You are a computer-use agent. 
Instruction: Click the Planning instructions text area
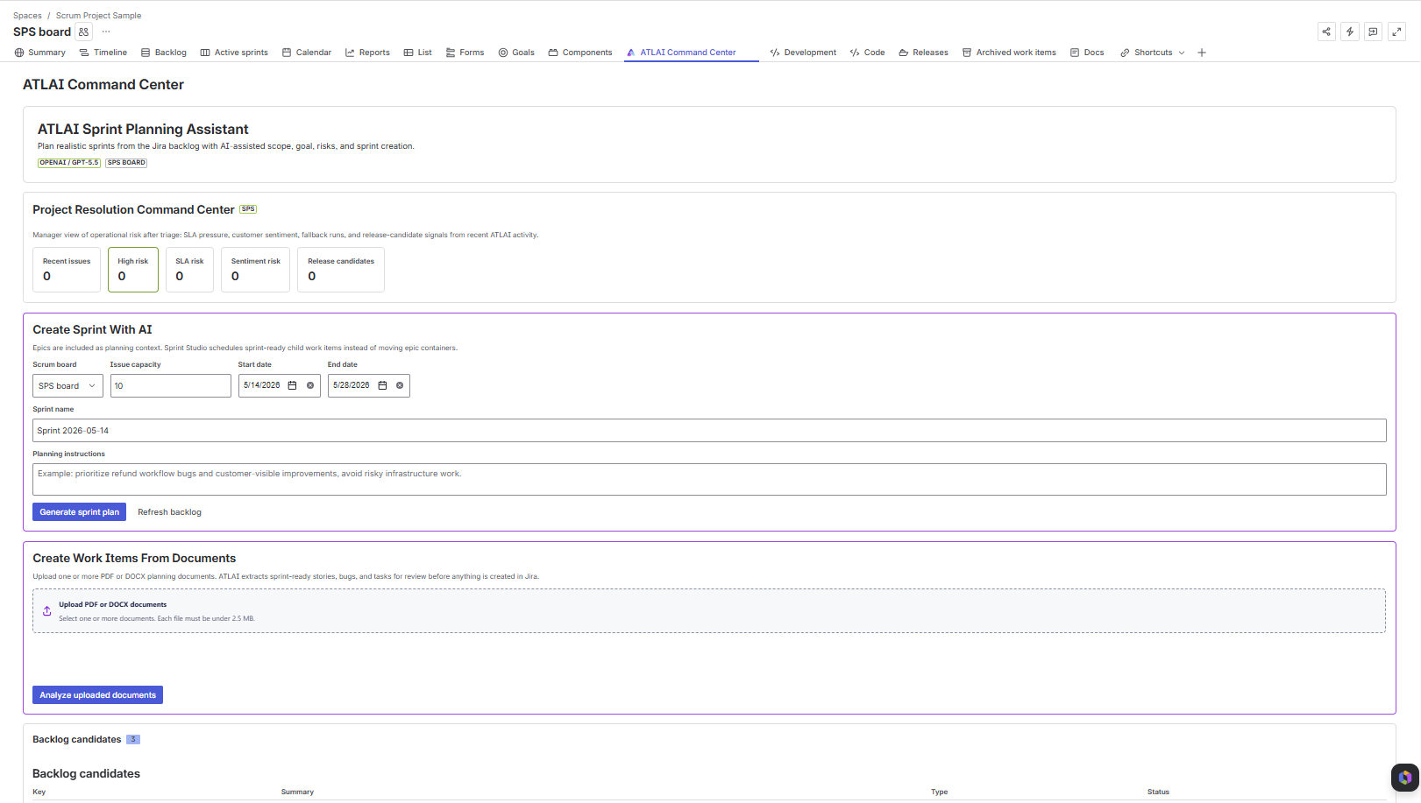pos(709,480)
